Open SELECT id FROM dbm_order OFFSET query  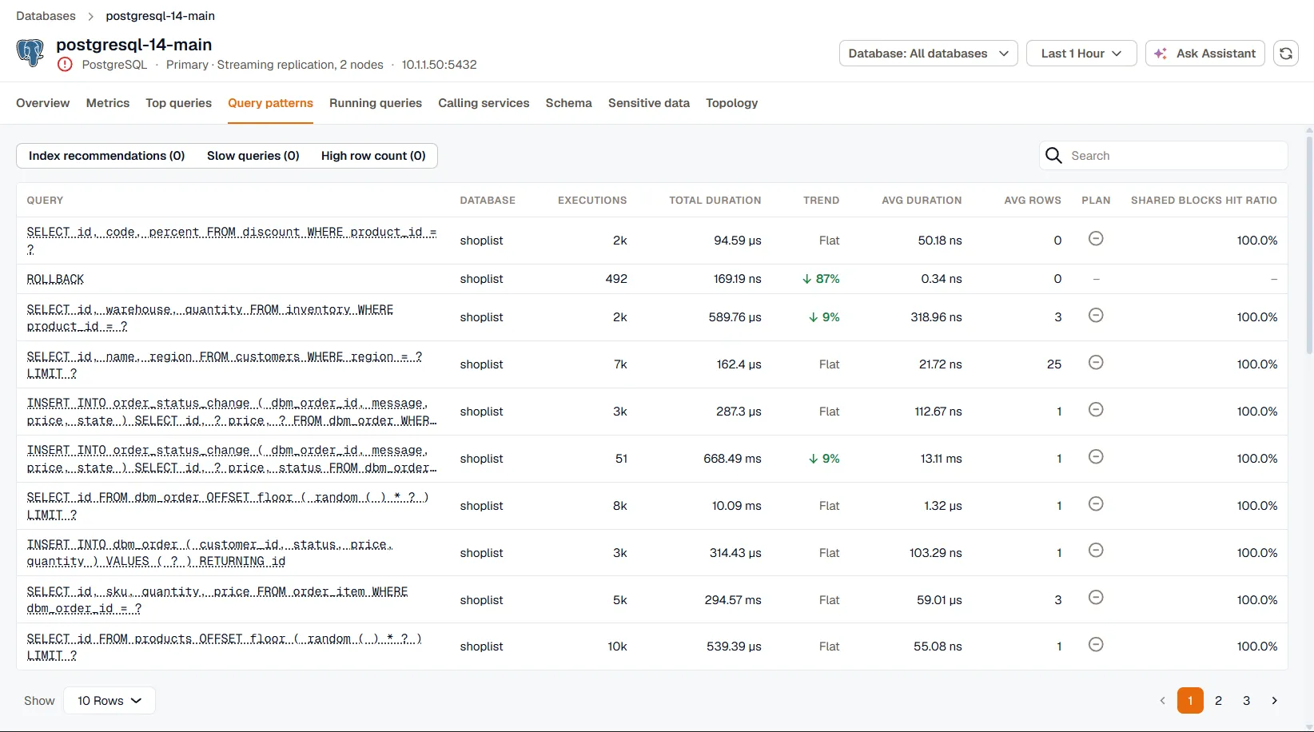tap(228, 506)
